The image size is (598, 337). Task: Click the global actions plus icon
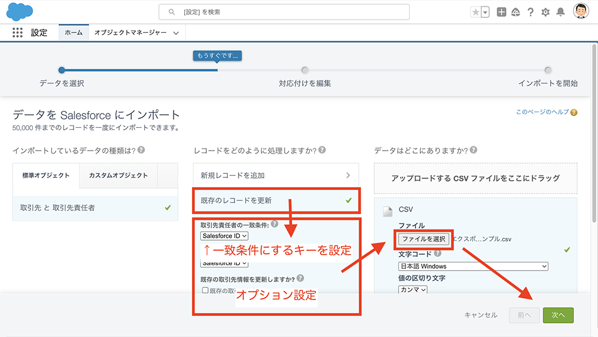501,12
